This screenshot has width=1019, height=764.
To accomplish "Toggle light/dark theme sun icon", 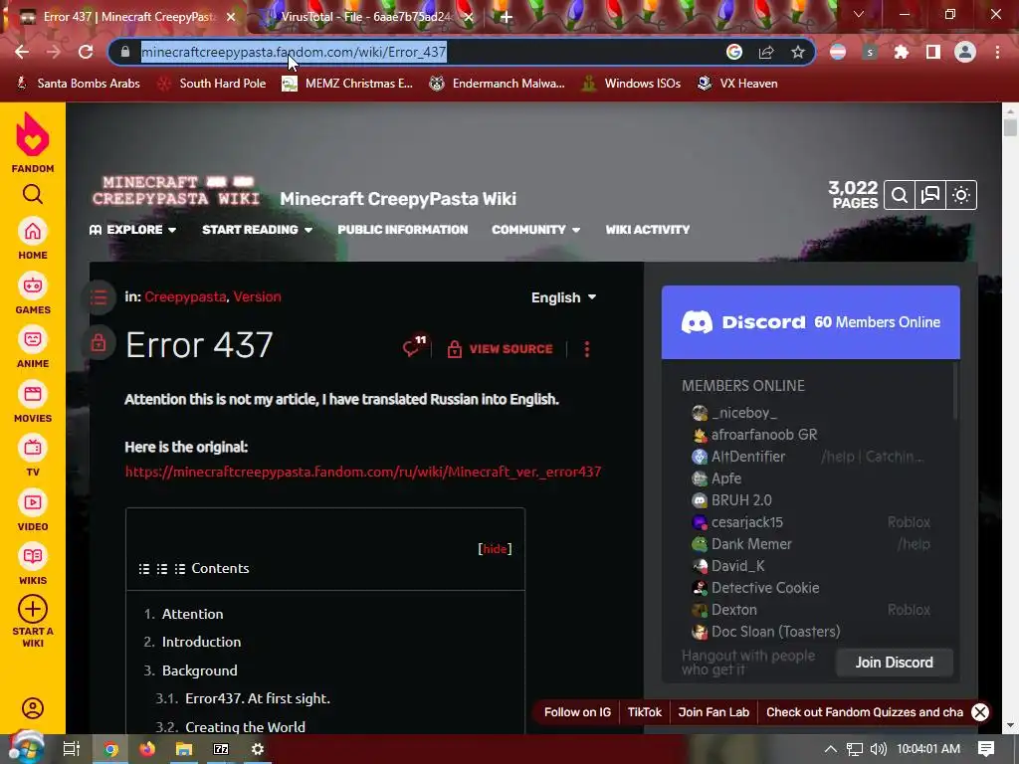I will pyautogui.click(x=961, y=195).
